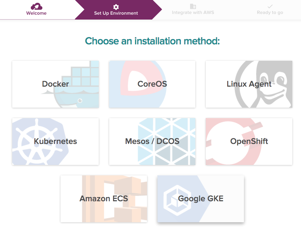301x239 pixels.
Task: Choose the Docker installation method
Action: coord(55,84)
